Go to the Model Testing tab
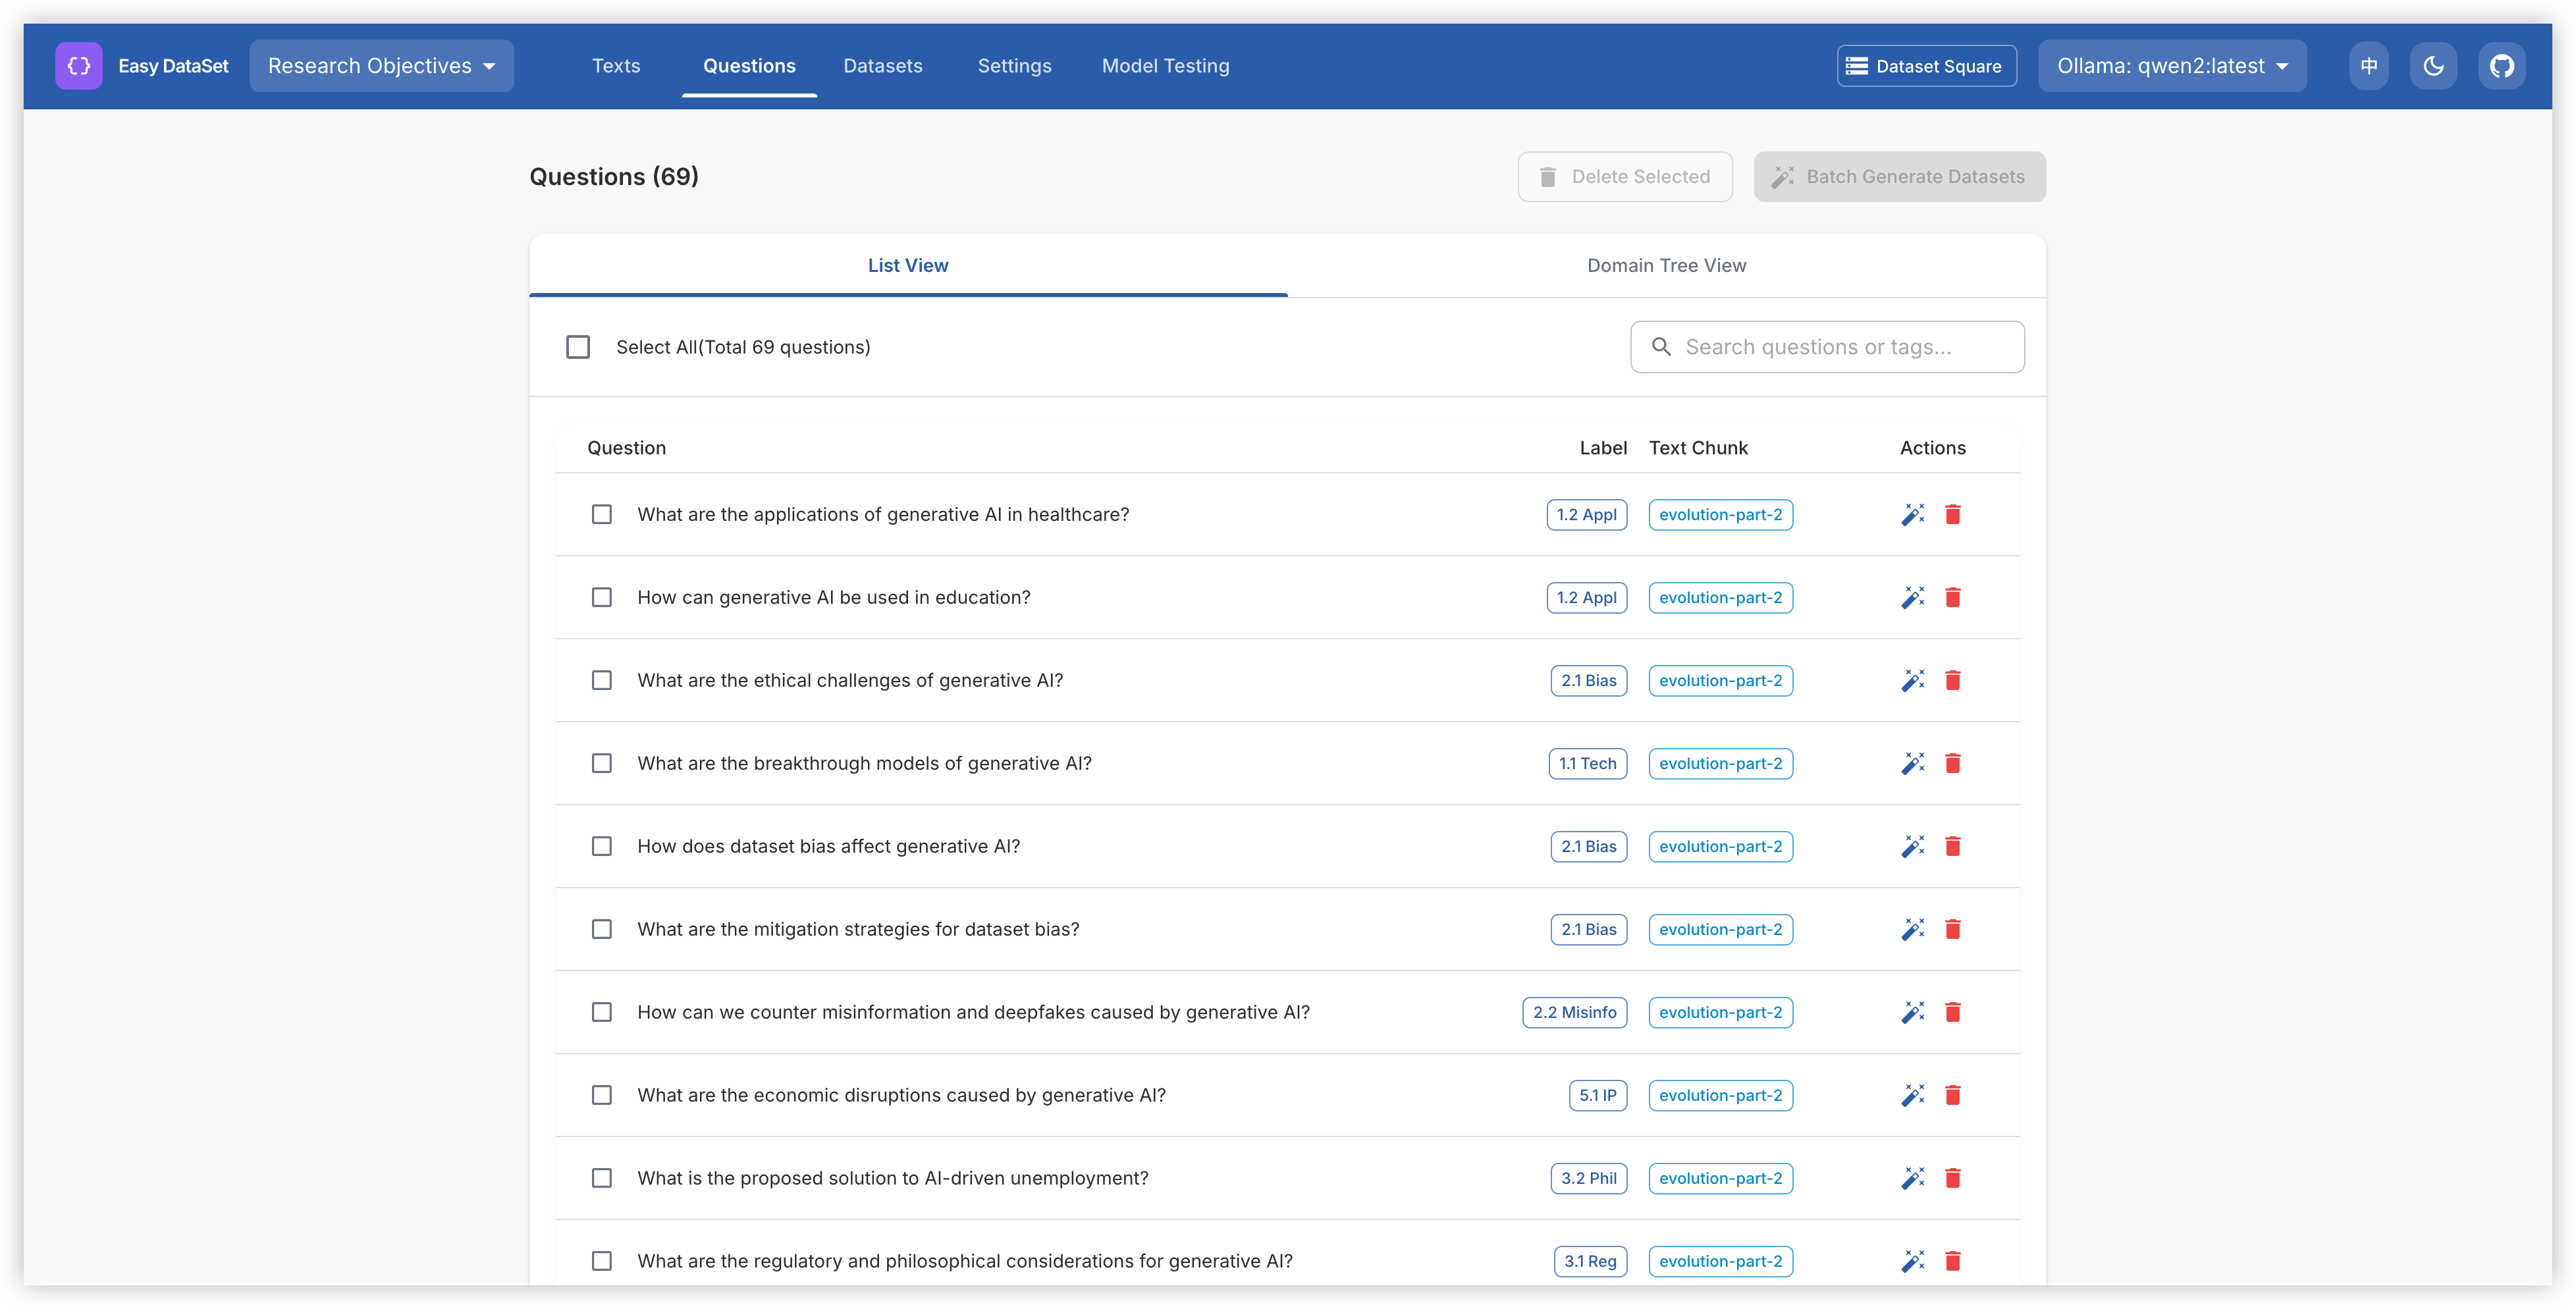The image size is (2576, 1309). click(x=1165, y=66)
